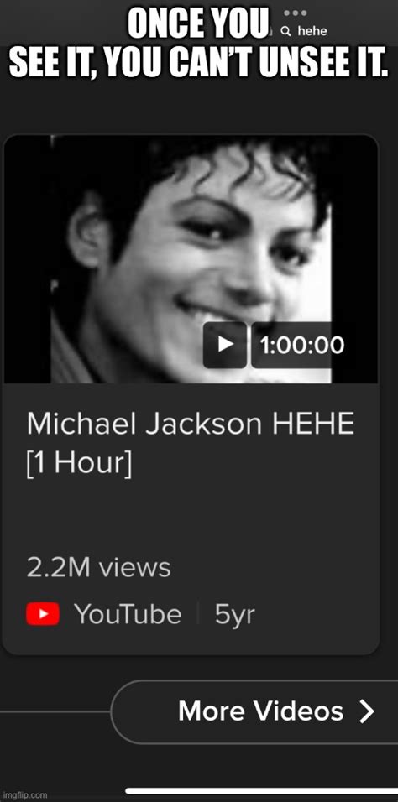Screen dimensions: 398x802
Task: Expand More Videos using the chevron arrow
Action: (x=366, y=711)
